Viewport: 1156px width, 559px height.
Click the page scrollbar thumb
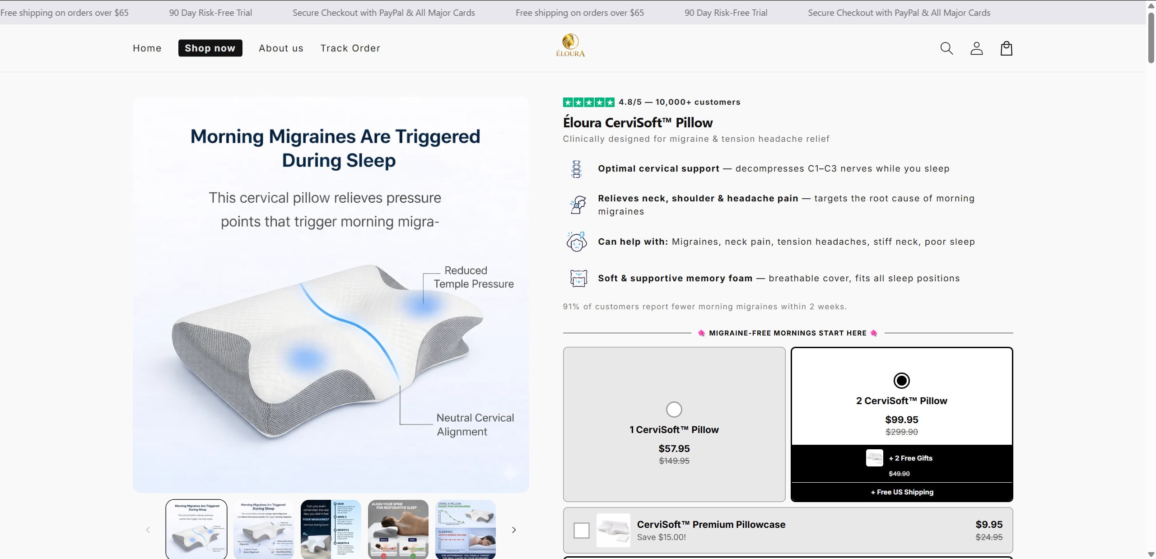[1151, 38]
